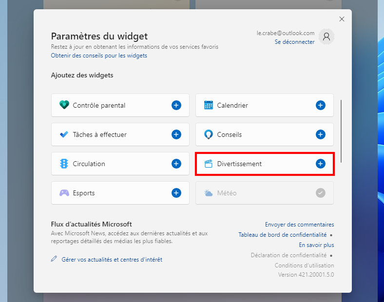Open Gérer vos actualités et centres d'intérêt
The height and width of the screenshot is (302, 384).
coord(112,260)
